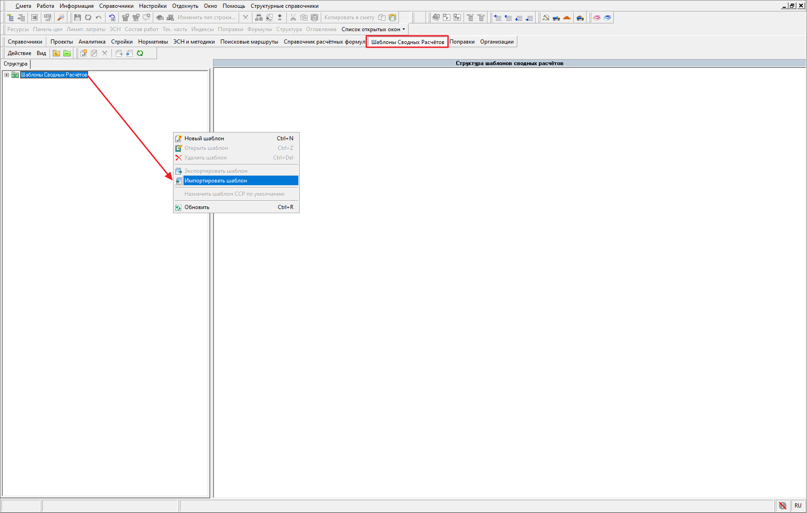This screenshot has height=513, width=807.
Task: Select Новый шаблон from context menu
Action: pos(204,138)
